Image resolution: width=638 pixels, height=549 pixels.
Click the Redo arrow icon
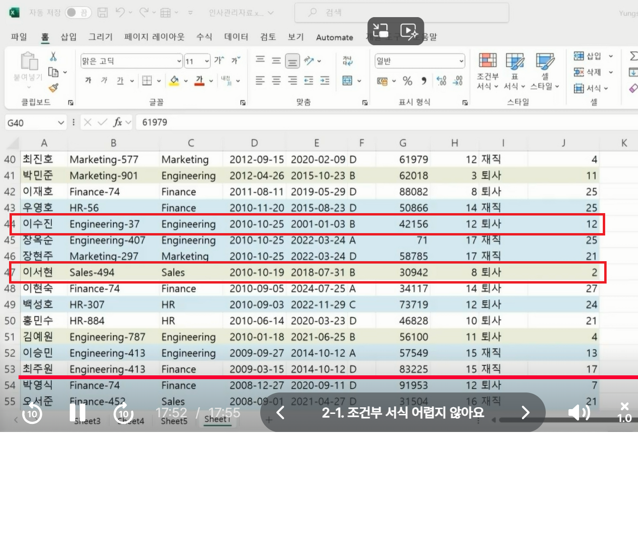[144, 12]
